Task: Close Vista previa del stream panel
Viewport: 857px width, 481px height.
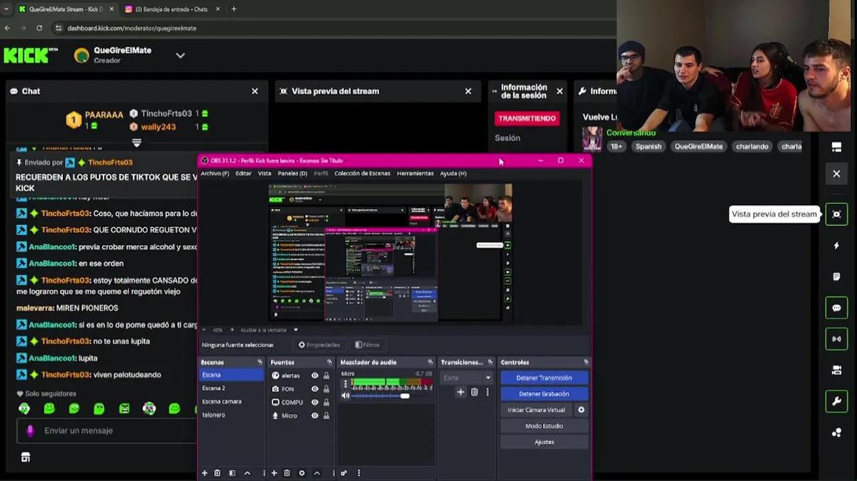Action: 468,91
